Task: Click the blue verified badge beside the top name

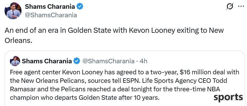Action: point(80,7)
